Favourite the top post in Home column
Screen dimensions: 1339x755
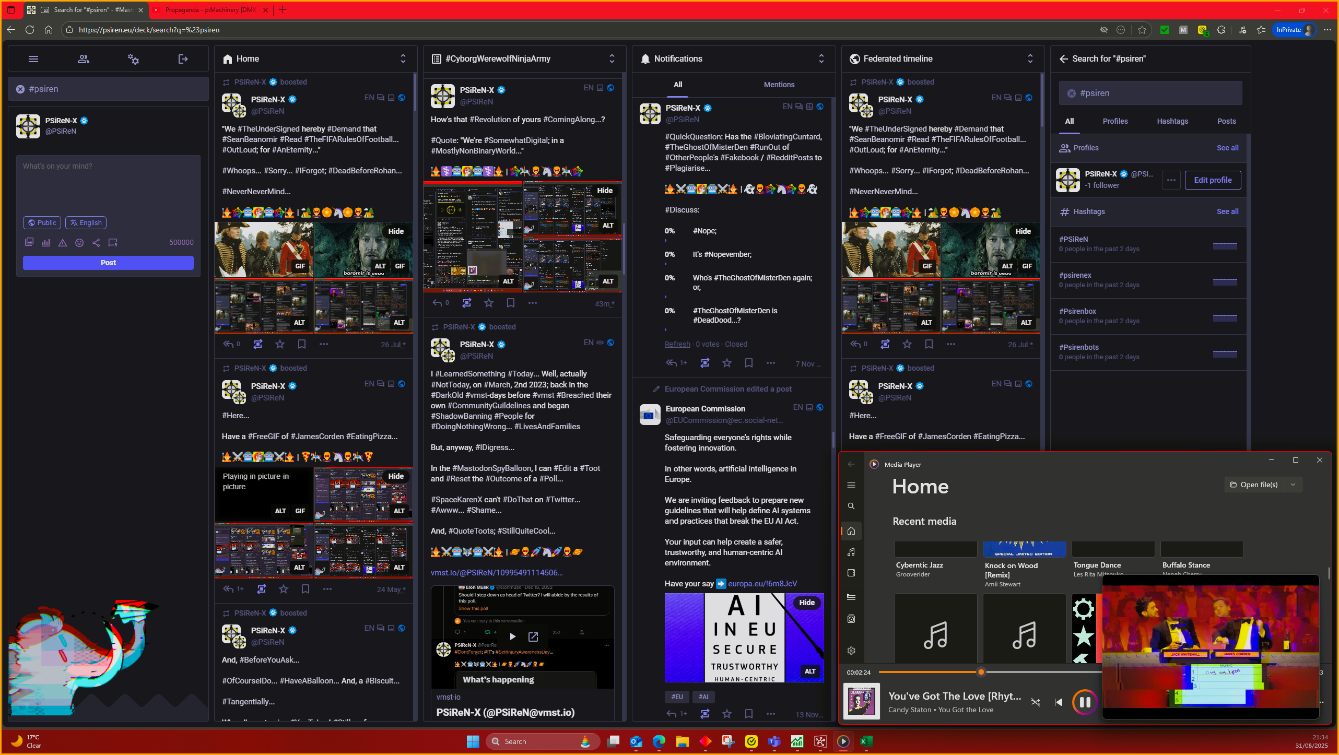[x=280, y=344]
